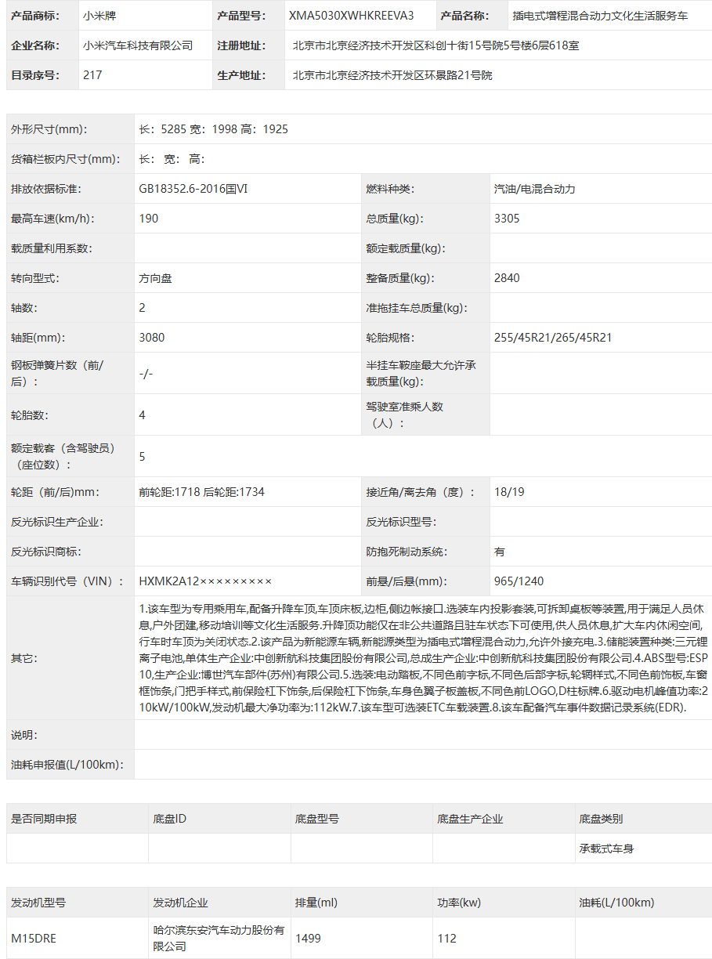Click engine maker 哈尔滨东安汽车动力股份有限公司
This screenshot has width=712, height=959.
(219, 939)
